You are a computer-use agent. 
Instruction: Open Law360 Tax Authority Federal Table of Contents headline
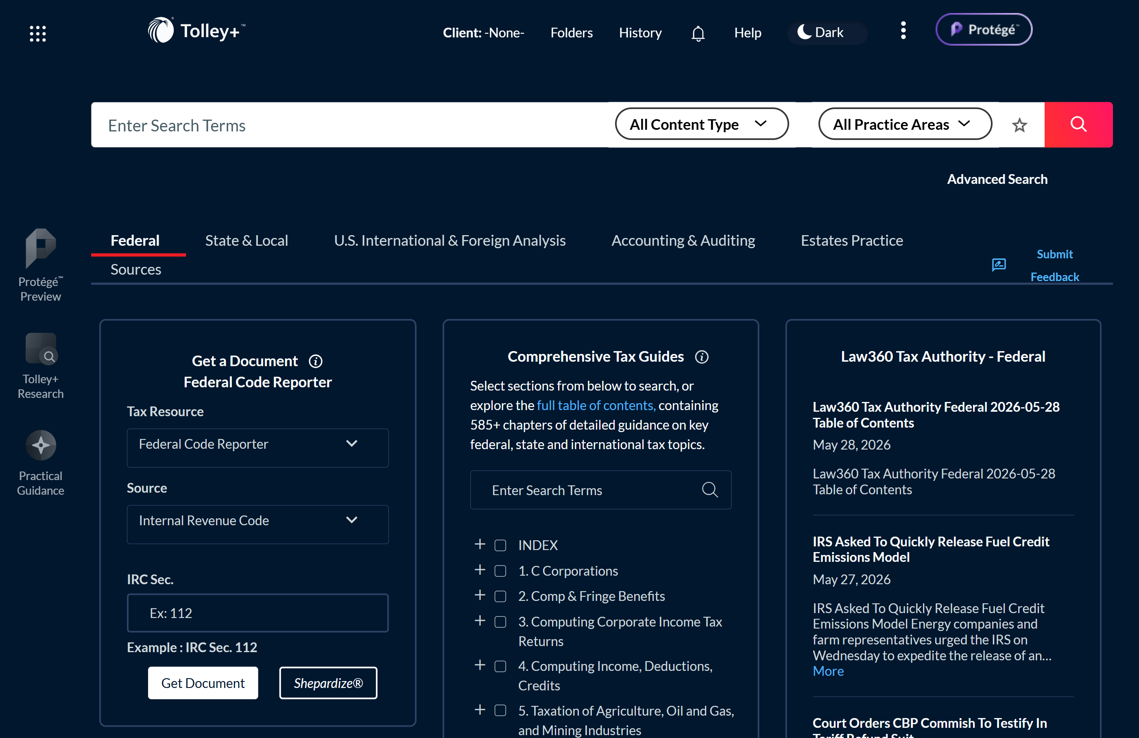tap(936, 415)
